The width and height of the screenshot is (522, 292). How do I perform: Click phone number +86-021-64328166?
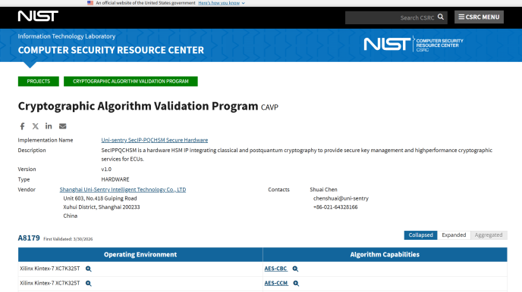point(335,207)
